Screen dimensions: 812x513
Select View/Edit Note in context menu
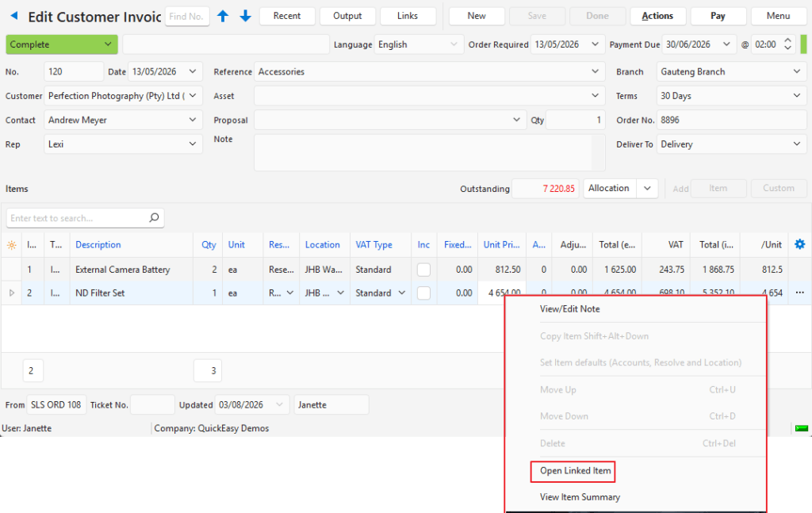point(569,309)
